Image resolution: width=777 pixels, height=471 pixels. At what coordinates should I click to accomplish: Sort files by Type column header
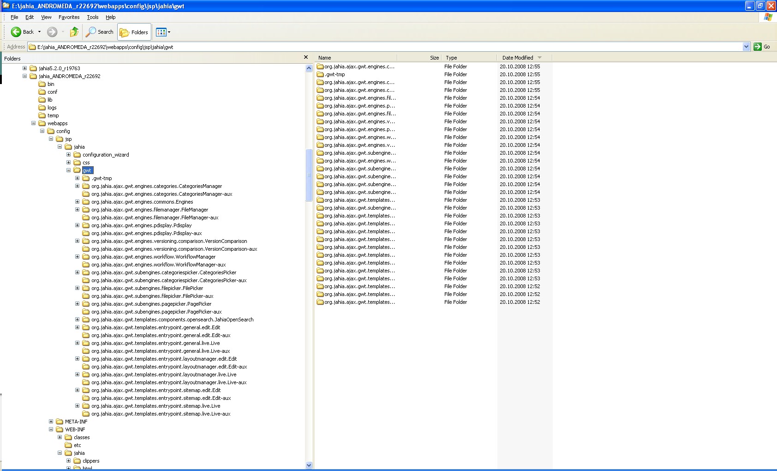(x=469, y=58)
